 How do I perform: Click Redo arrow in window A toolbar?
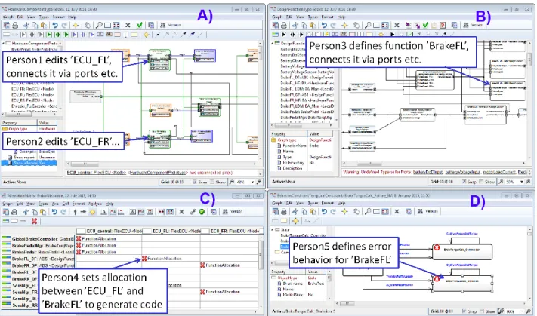64,25
